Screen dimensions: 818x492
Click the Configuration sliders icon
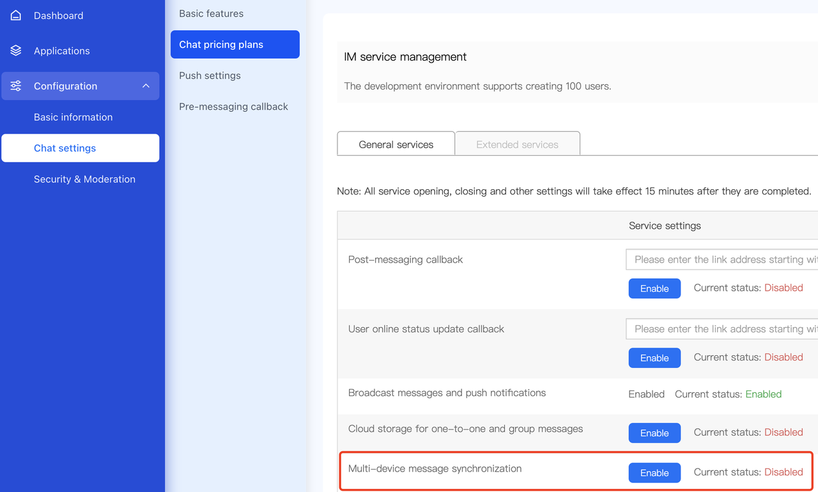point(16,86)
